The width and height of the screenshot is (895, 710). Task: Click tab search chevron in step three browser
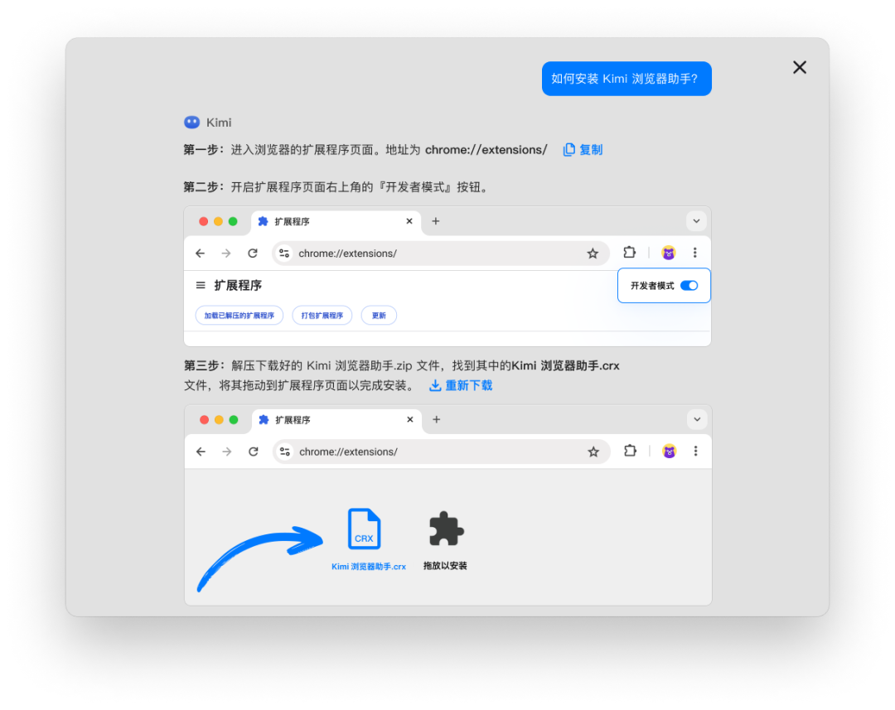coord(697,419)
